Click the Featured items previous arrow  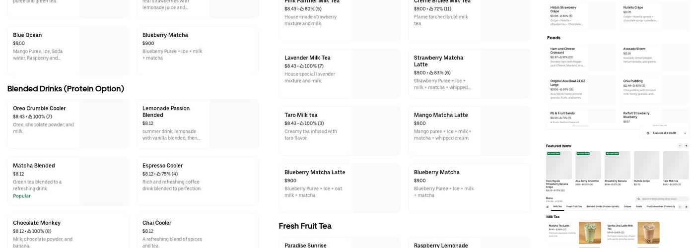[x=680, y=146]
